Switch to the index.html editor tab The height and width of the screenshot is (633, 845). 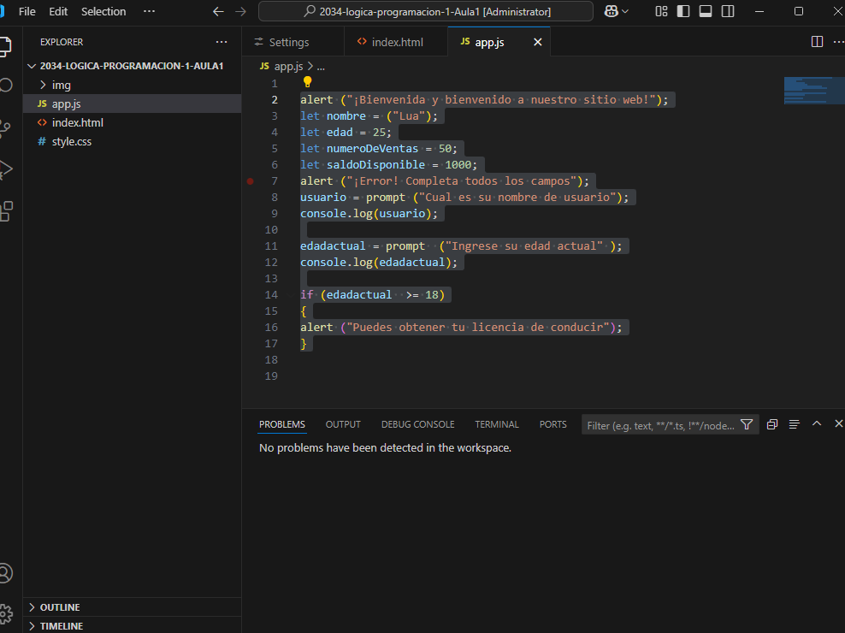(x=395, y=42)
